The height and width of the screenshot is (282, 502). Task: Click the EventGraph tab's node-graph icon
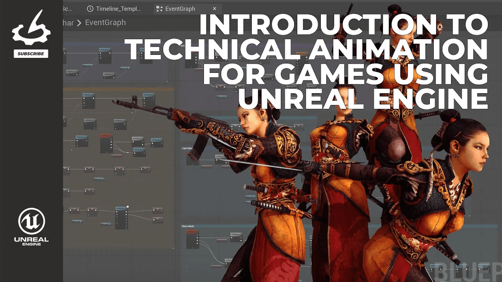(160, 9)
